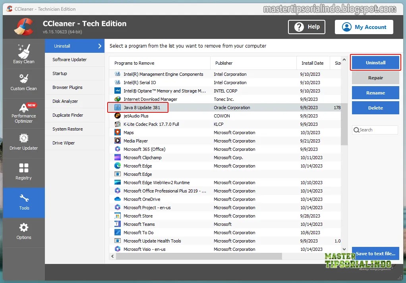Select Microsoft Office Professional Plus 2019 row
Image resolution: width=406 pixels, height=283 pixels.
click(x=225, y=191)
